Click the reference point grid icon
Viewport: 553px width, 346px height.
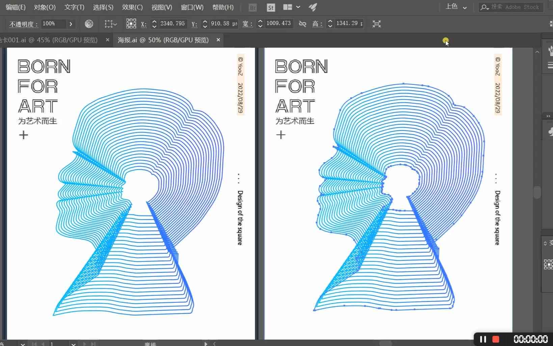(131, 24)
